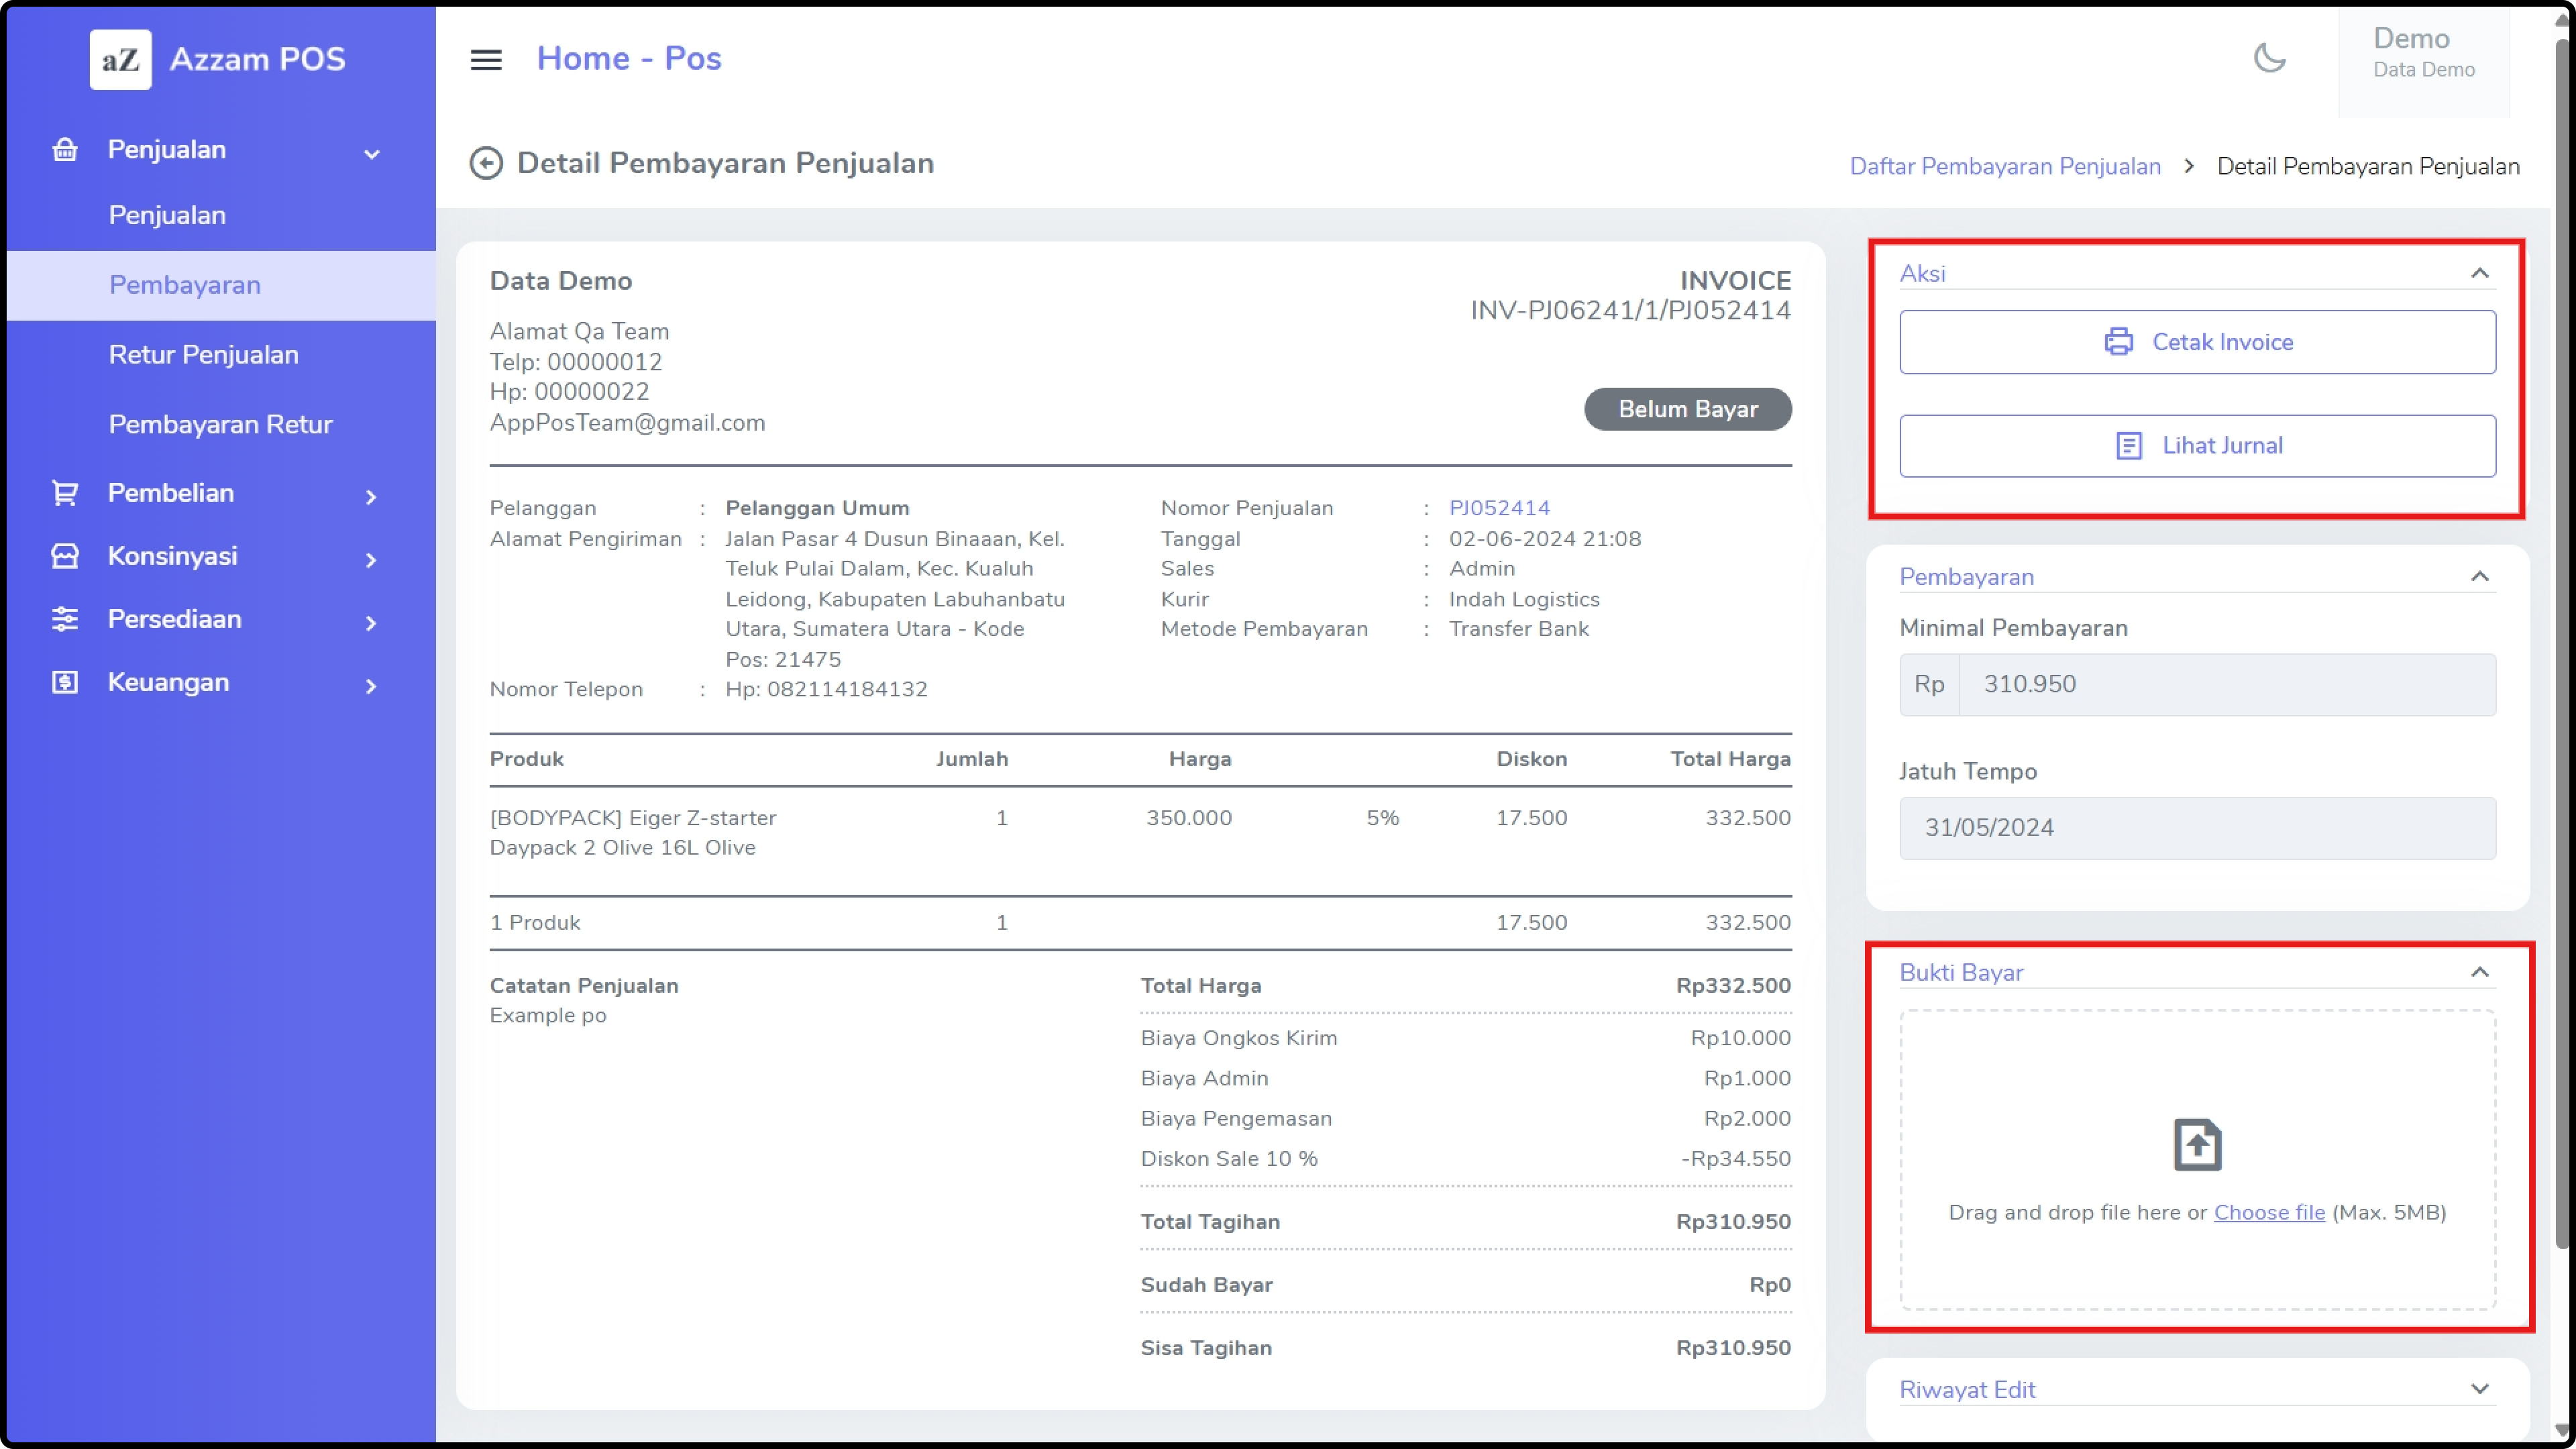Click the Jatuh Tempo date field
The height and width of the screenshot is (1449, 2576).
coord(2196,827)
